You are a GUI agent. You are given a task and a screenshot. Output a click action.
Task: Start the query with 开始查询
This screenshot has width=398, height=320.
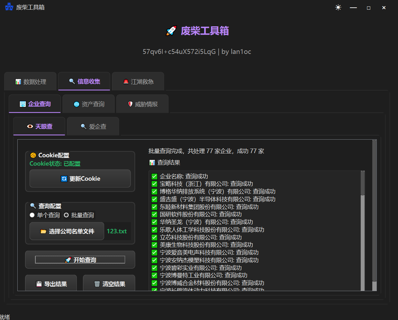80,260
